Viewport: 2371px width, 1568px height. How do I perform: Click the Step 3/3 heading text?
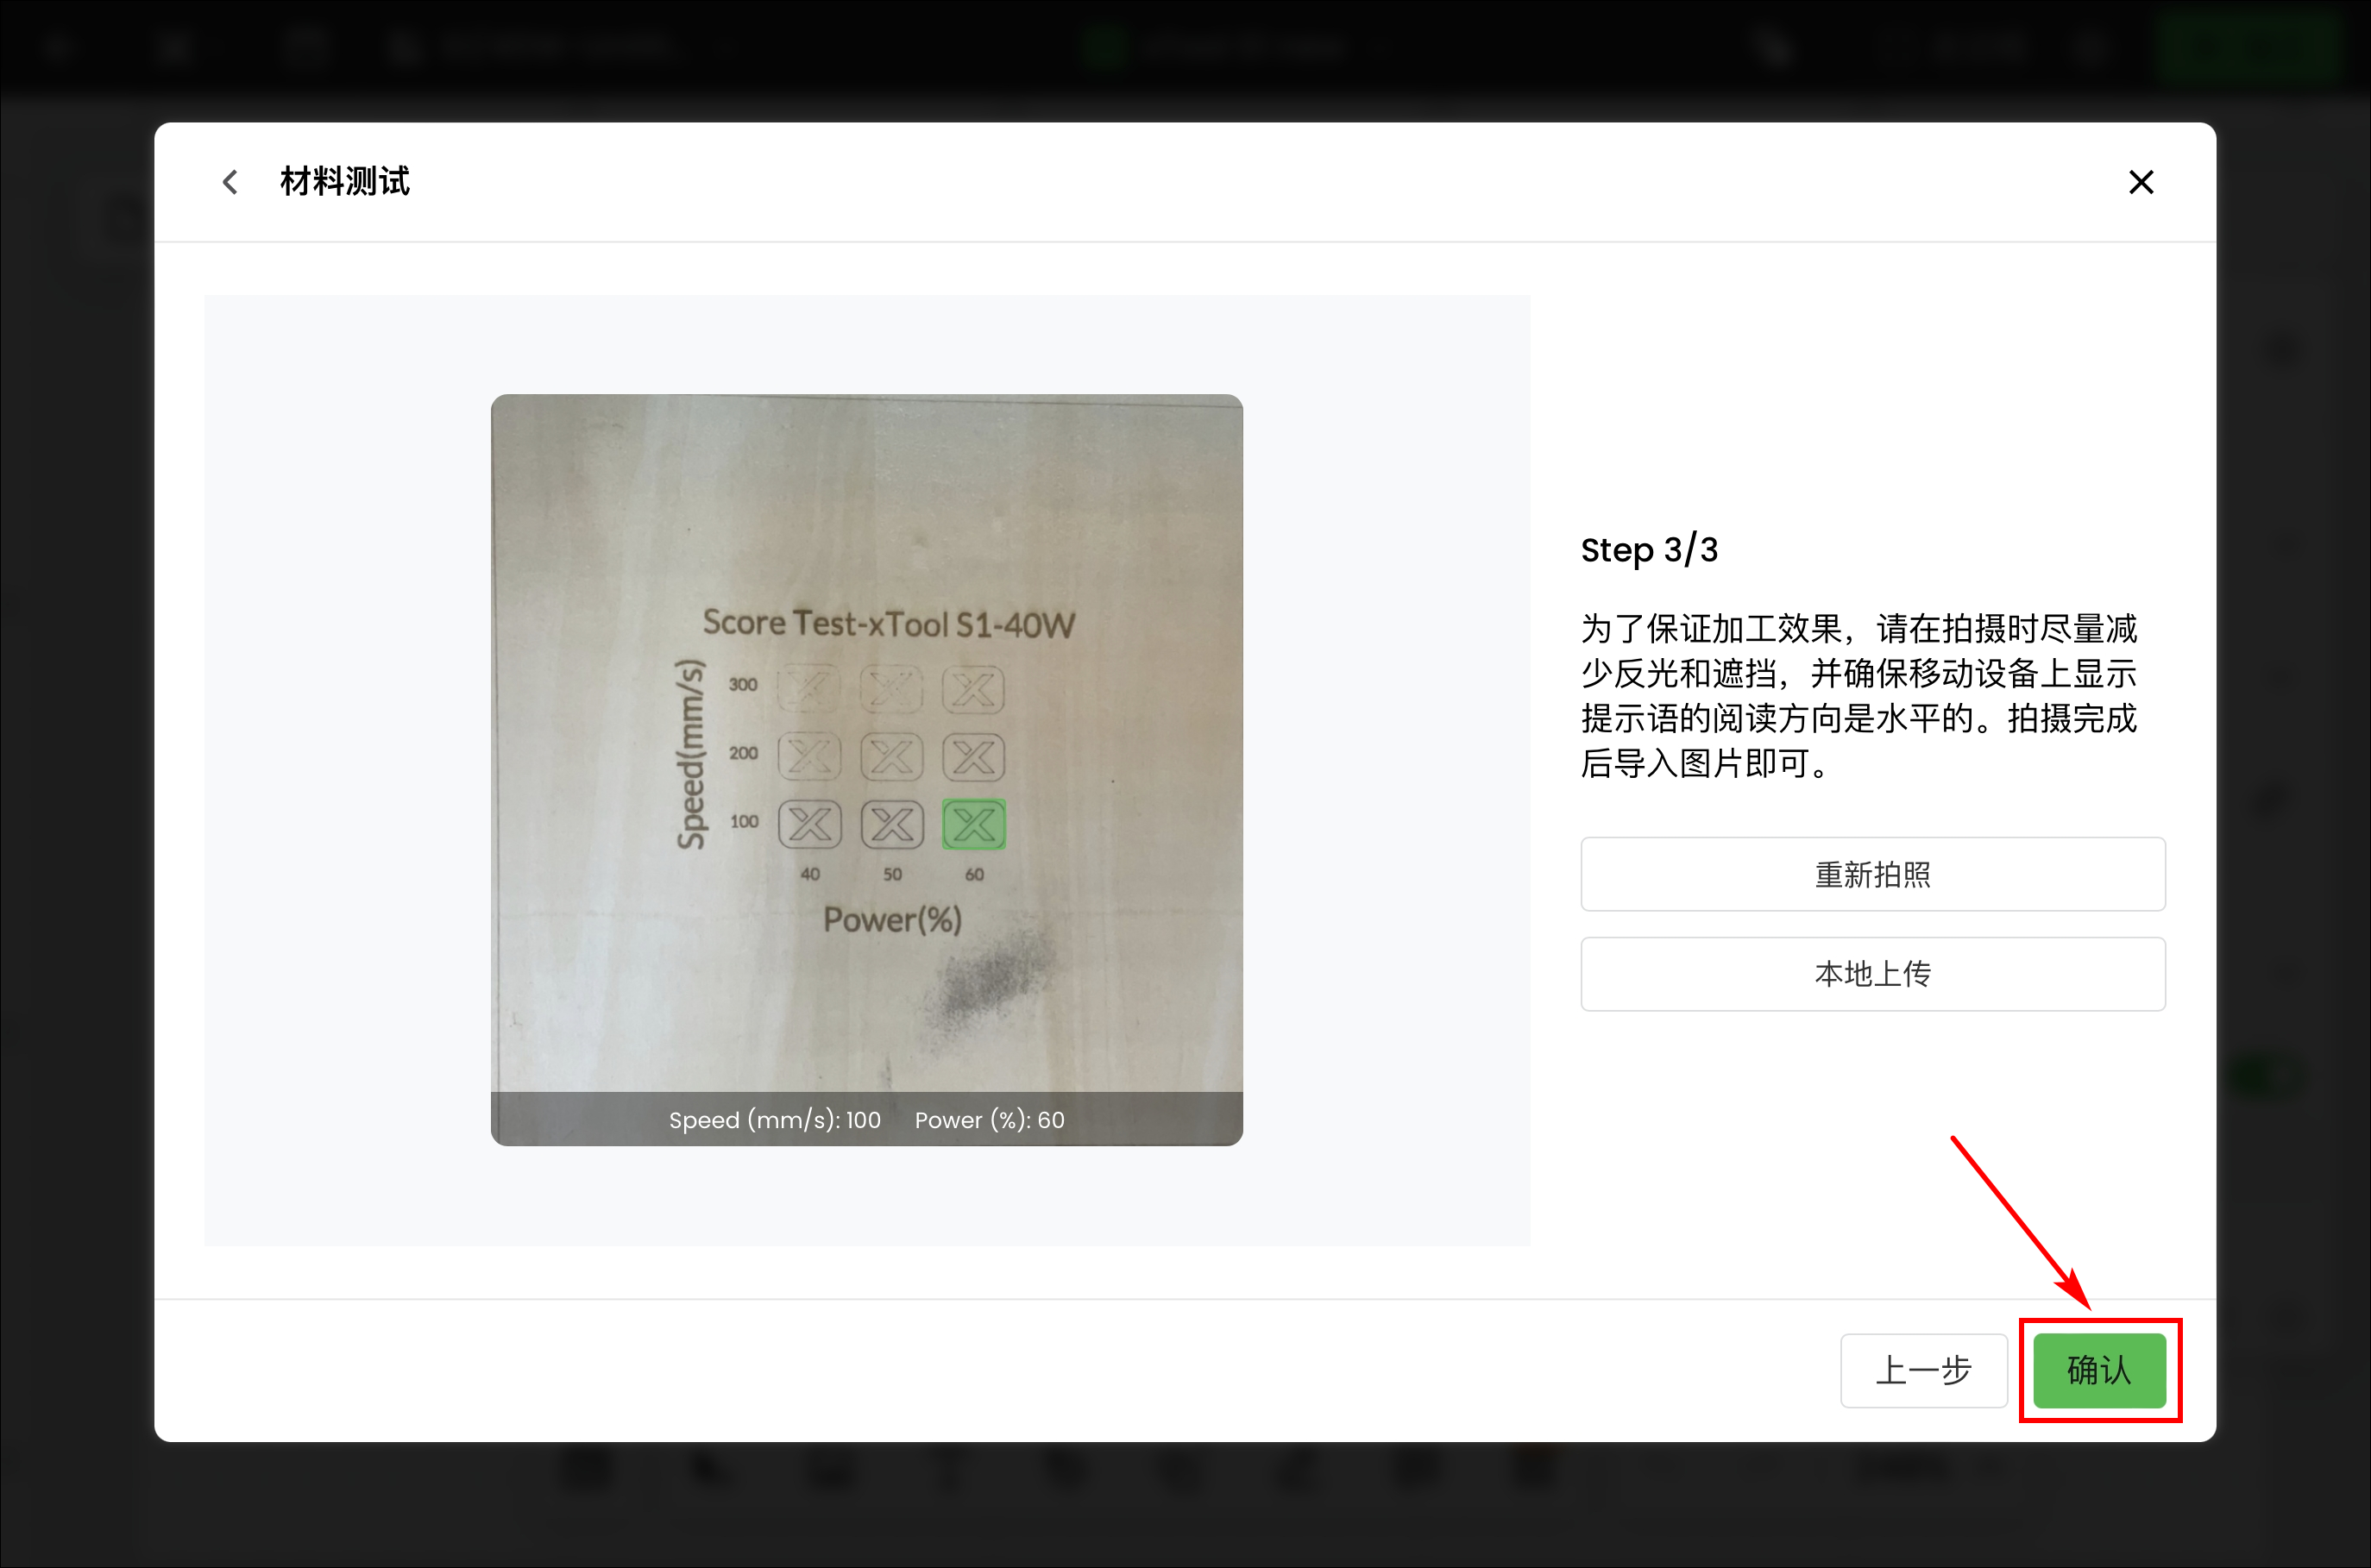coord(1649,550)
